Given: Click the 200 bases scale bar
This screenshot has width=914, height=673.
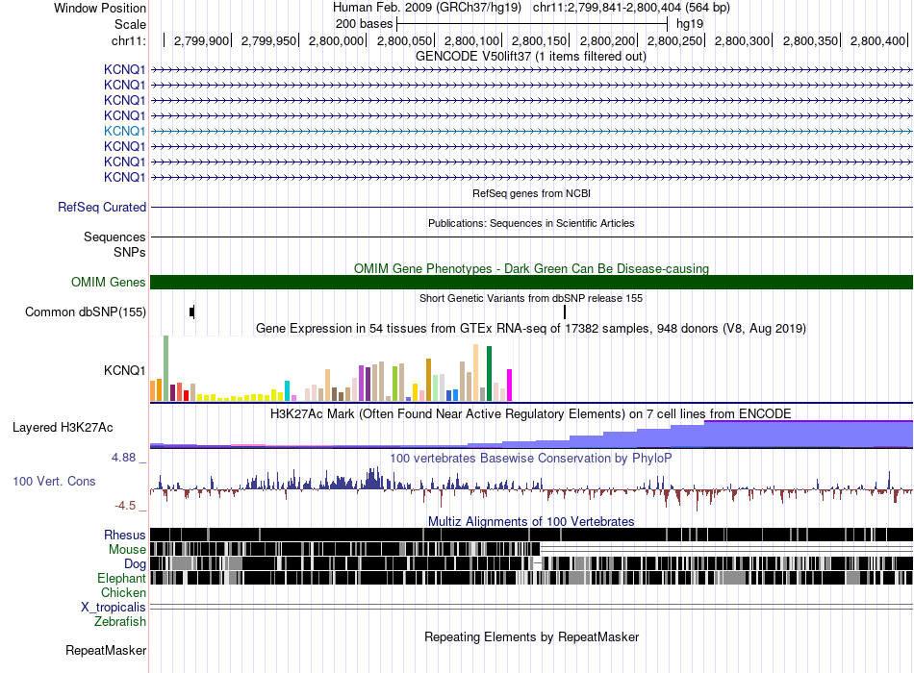Looking at the screenshot, I should point(532,24).
